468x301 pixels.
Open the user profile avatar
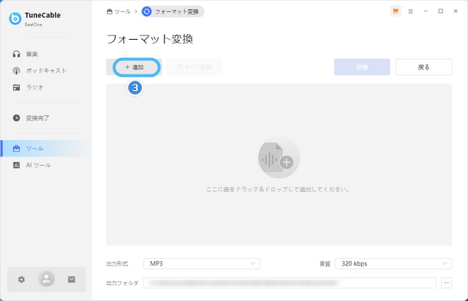click(x=47, y=279)
